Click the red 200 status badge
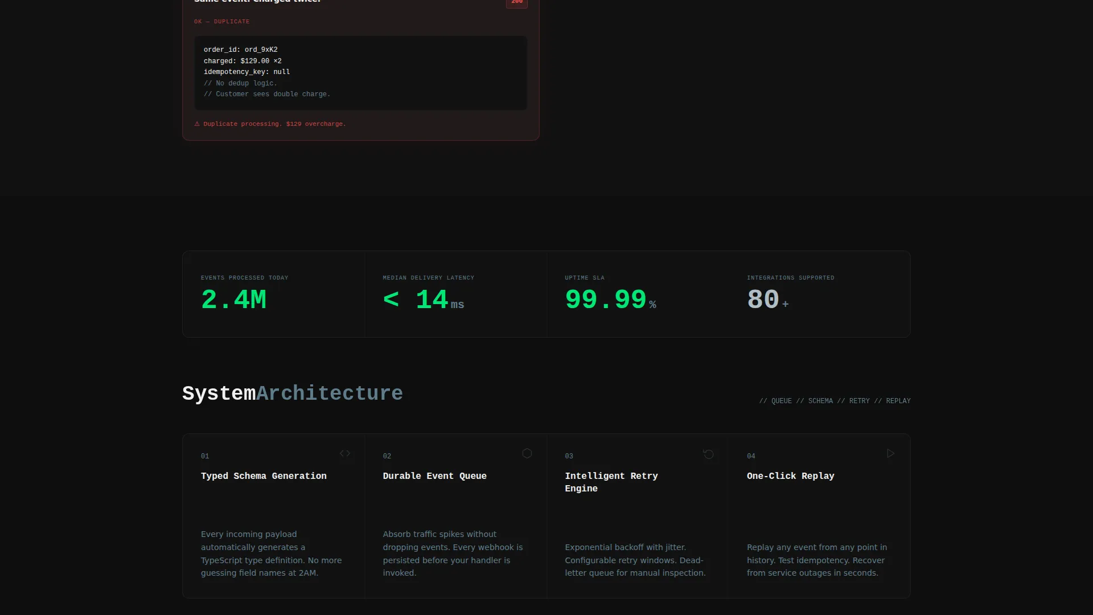The height and width of the screenshot is (615, 1093). pos(517,2)
